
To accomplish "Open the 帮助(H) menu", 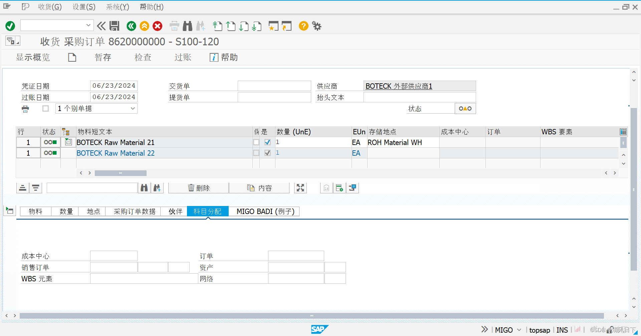I will pyautogui.click(x=152, y=7).
